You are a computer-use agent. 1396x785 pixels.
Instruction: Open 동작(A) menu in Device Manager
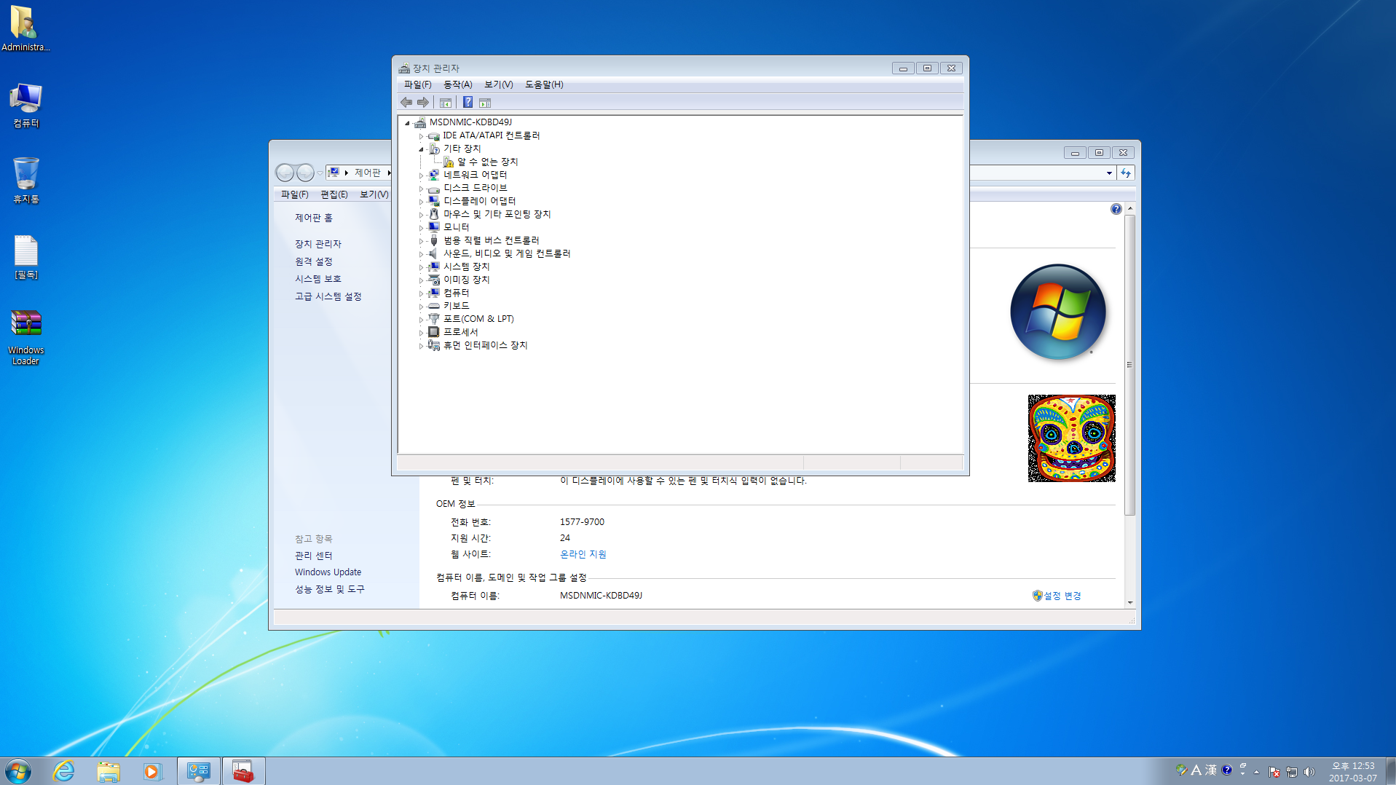pyautogui.click(x=458, y=84)
